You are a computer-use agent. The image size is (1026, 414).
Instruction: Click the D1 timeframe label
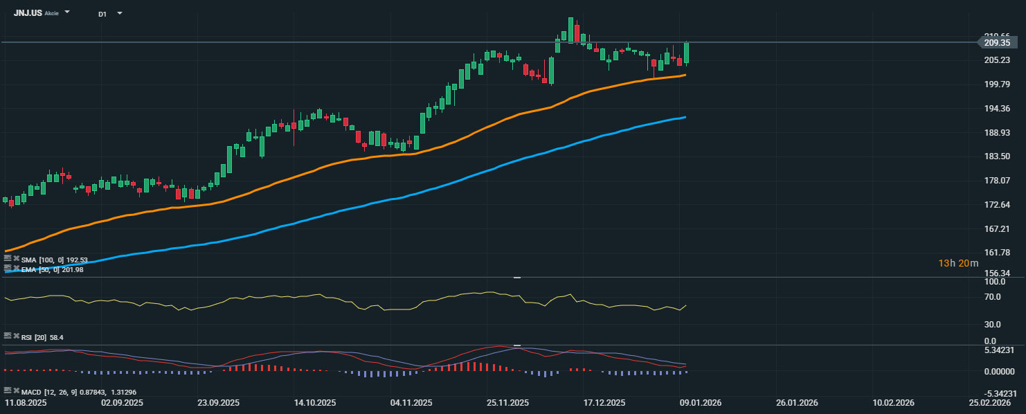click(102, 14)
